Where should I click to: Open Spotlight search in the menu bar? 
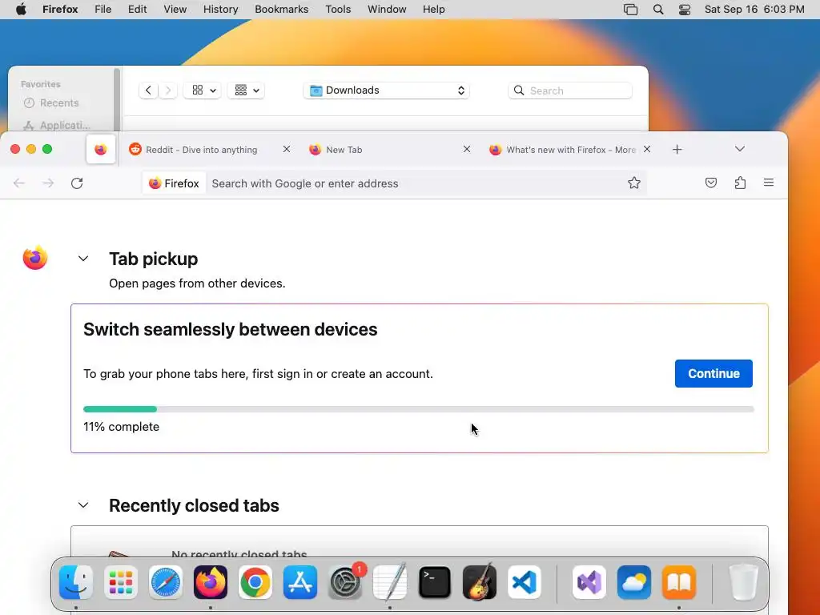click(658, 10)
